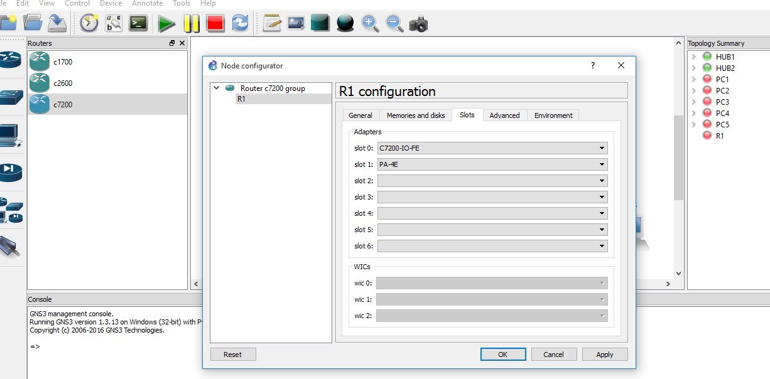Open project folder icon in toolbar
Screen dimensions: 770x379
tap(33, 23)
